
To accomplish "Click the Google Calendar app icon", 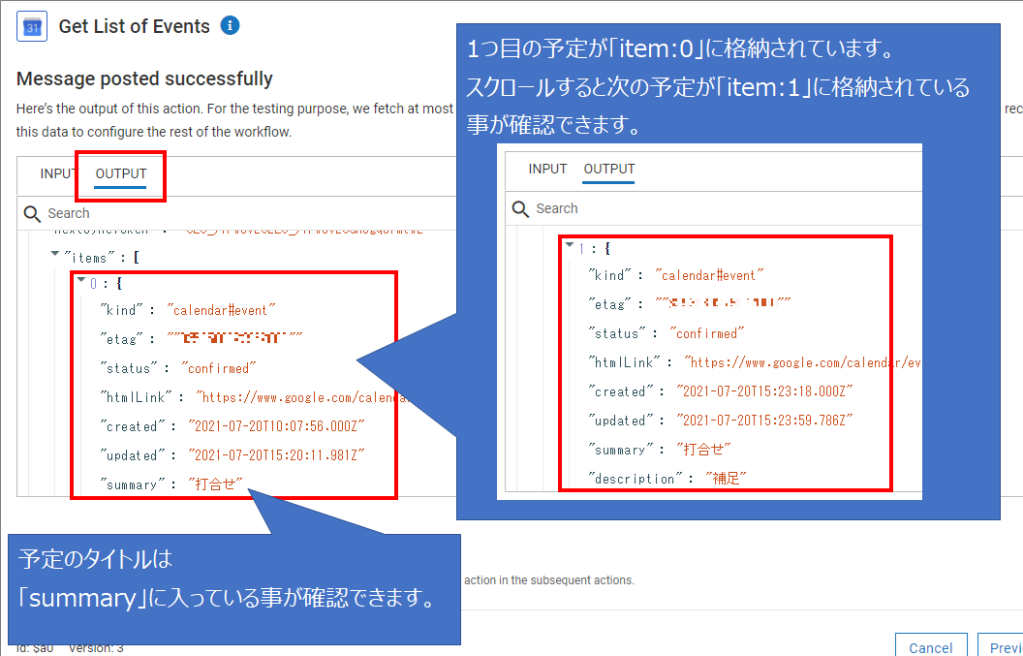I will 32,27.
